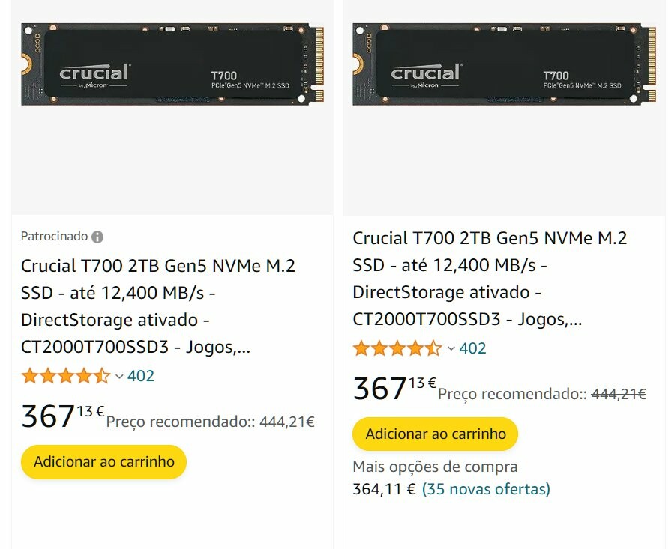Click the struck-through 444,21€ on sponsored listing
The width and height of the screenshot is (668, 549).
(287, 422)
